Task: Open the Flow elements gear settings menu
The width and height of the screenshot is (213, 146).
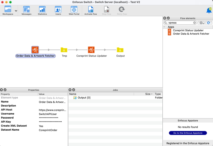Action: click(x=201, y=23)
